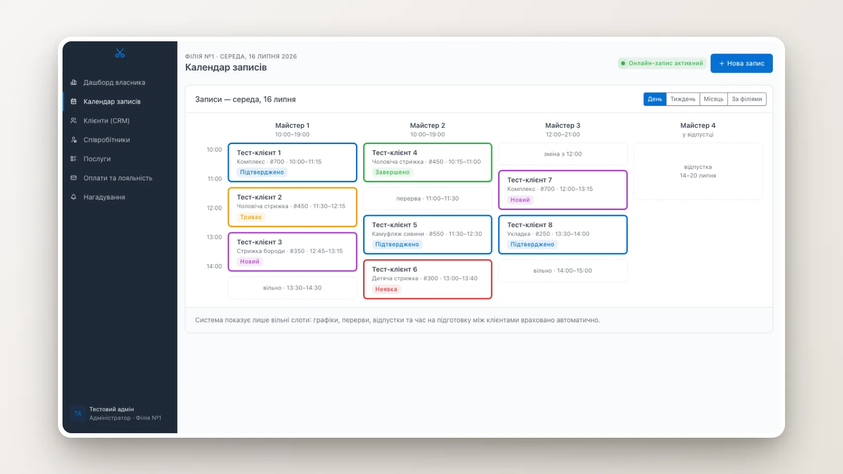Click the Дашборд власника chart icon
The width and height of the screenshot is (843, 474).
pos(74,82)
